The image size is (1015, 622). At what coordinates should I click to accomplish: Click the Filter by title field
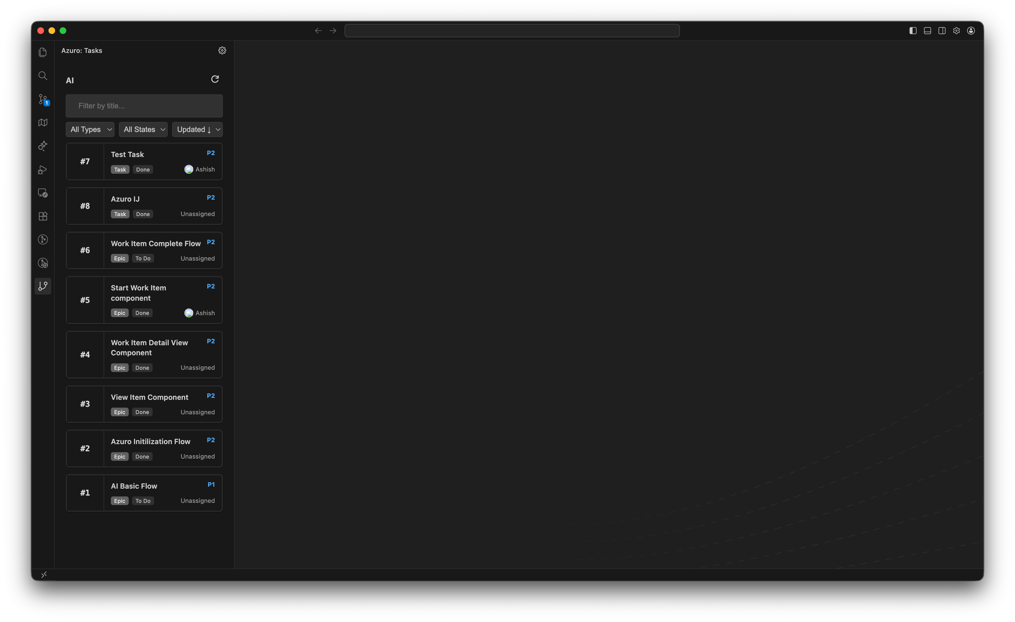[144, 106]
